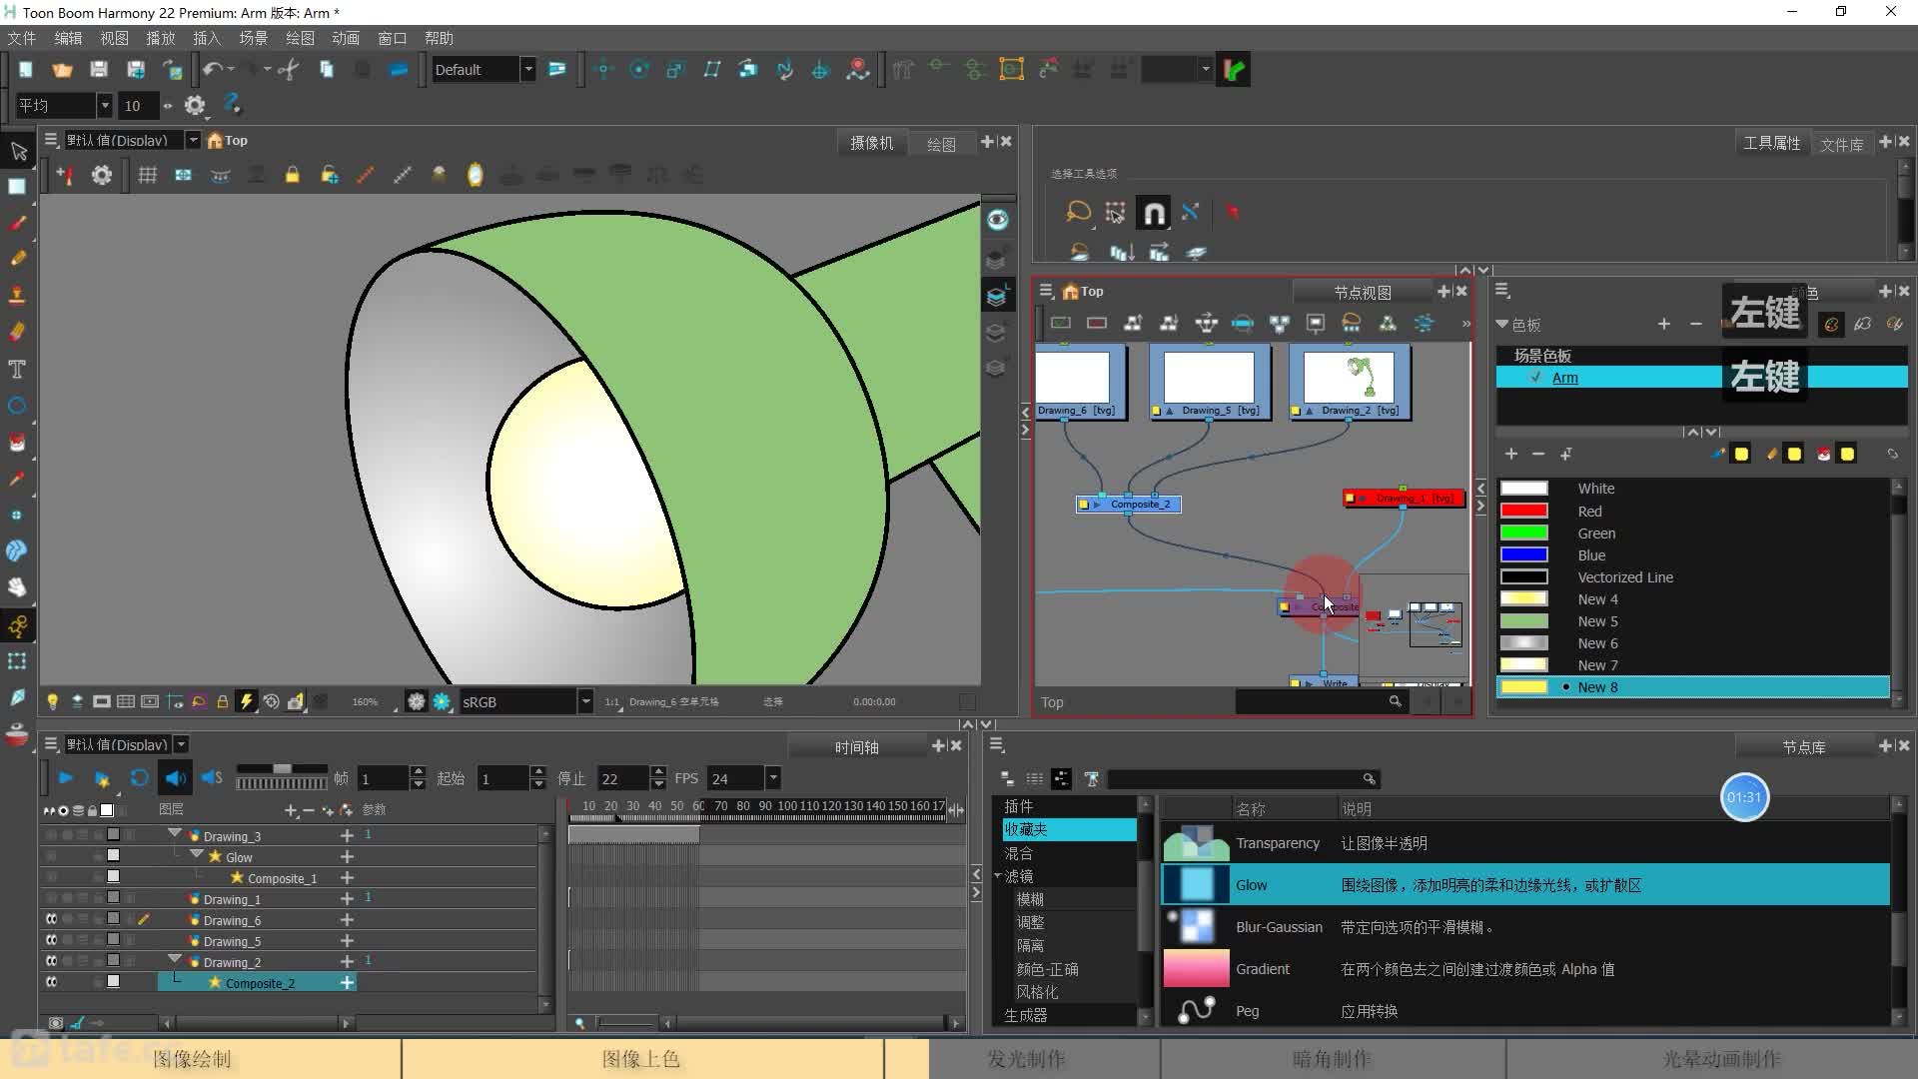The width and height of the screenshot is (1918, 1079).
Task: Select the Lasso selection mode
Action: (x=1078, y=212)
